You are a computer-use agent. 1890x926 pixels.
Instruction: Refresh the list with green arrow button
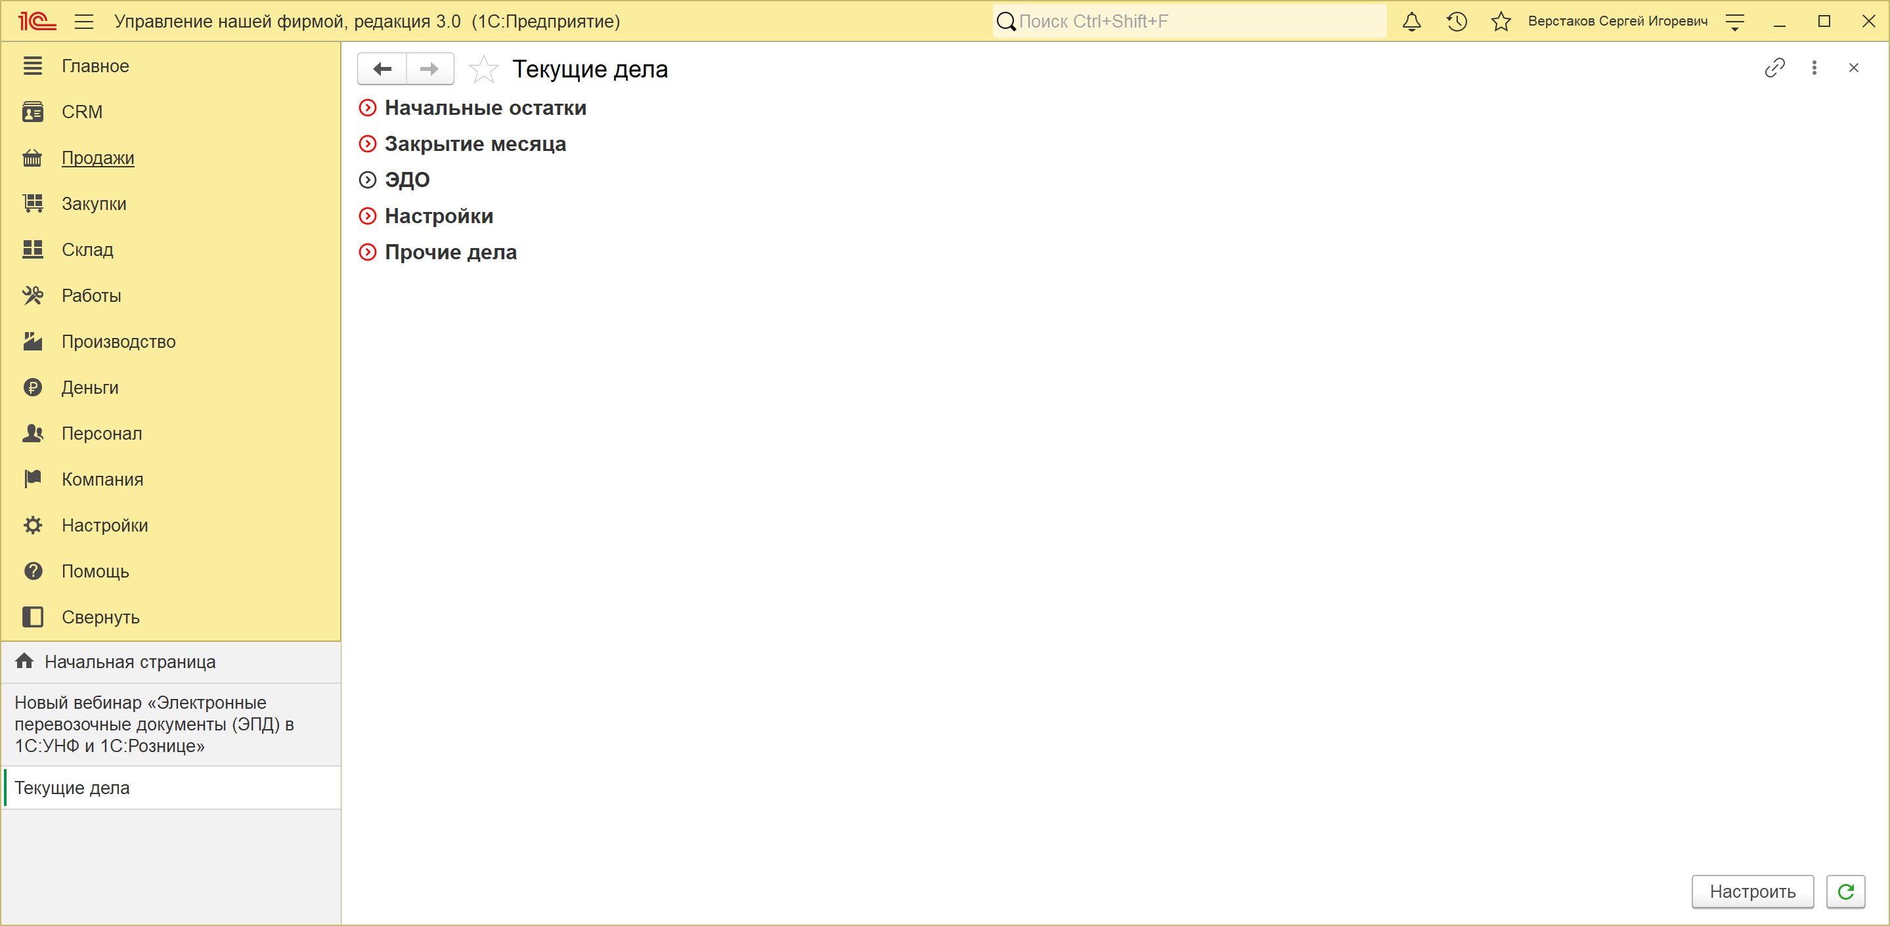(1845, 891)
